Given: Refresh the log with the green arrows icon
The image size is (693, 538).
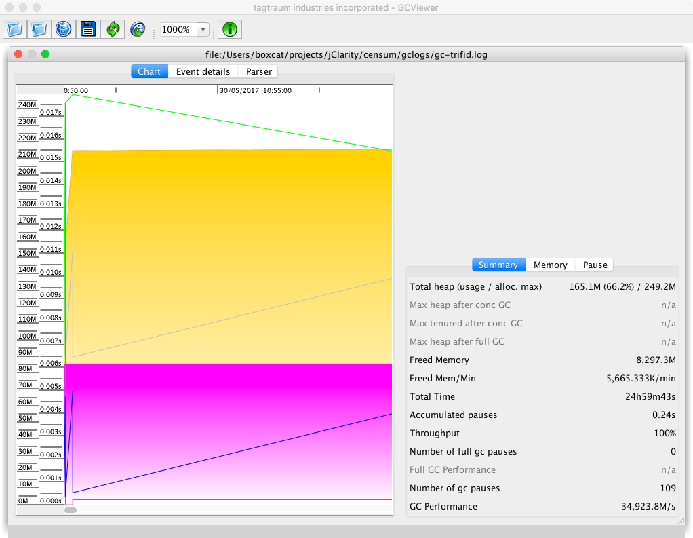Looking at the screenshot, I should [113, 29].
